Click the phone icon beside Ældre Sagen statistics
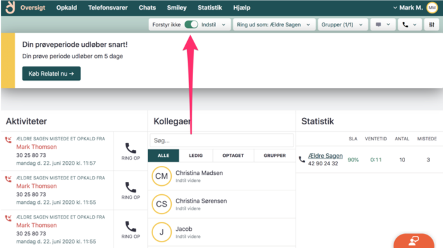Image resolution: width=443 pixels, height=248 pixels. pyautogui.click(x=302, y=160)
